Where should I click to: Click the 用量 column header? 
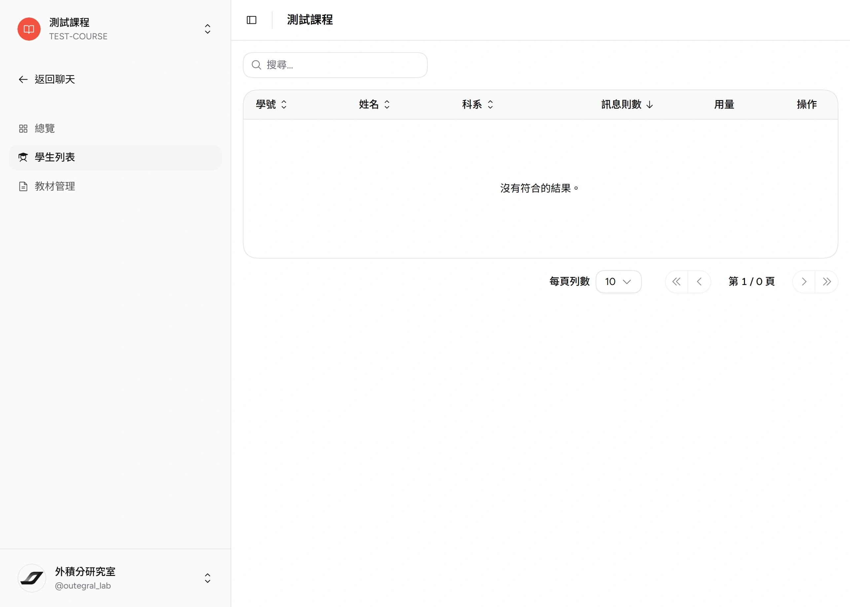pyautogui.click(x=724, y=104)
